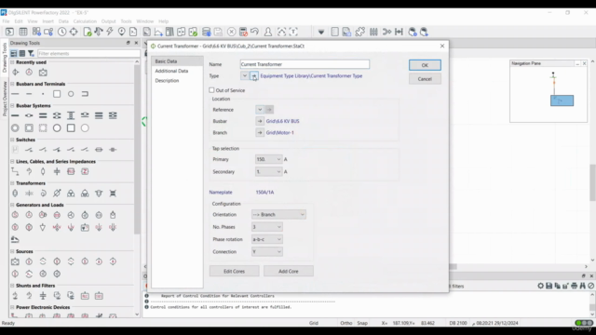This screenshot has width=596, height=335.
Task: Click the Edit Cores button
Action: (234, 271)
